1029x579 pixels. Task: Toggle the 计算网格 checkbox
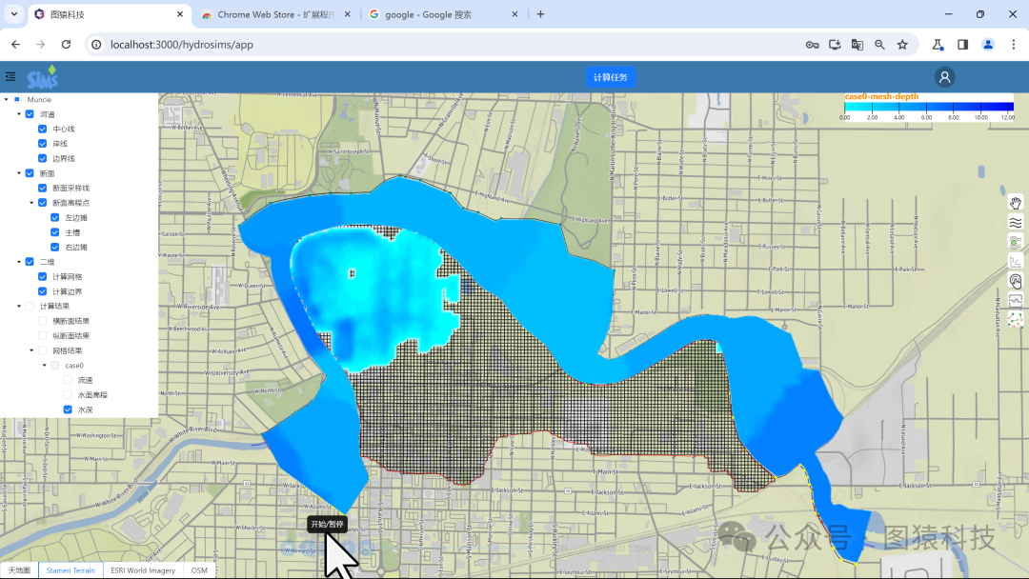43,277
